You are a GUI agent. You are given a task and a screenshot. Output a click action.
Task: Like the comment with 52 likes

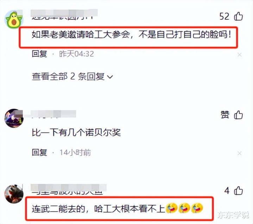pyautogui.click(x=238, y=16)
